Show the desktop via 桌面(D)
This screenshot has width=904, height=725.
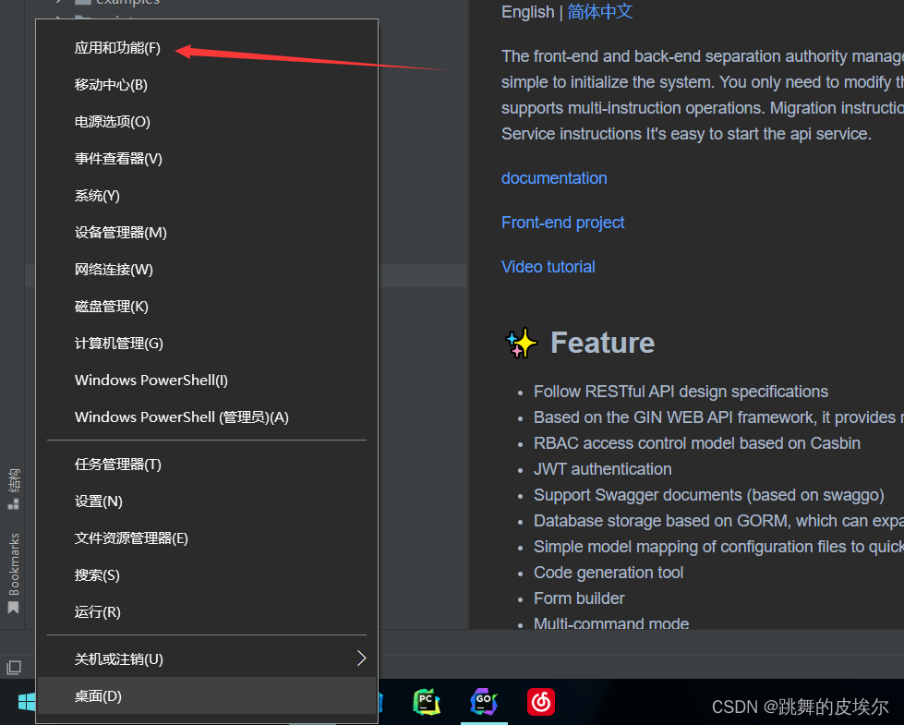(x=207, y=695)
